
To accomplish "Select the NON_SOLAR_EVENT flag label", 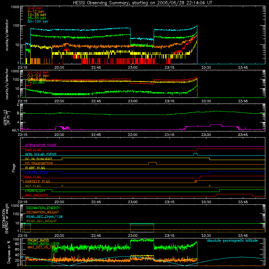I will pyautogui.click(x=41, y=154).
